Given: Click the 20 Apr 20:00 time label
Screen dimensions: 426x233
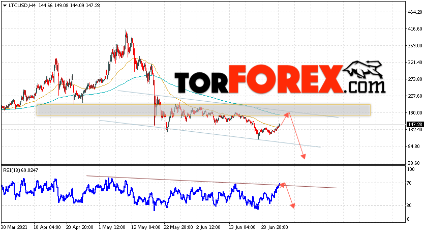Looking at the screenshot, I should (80, 227).
